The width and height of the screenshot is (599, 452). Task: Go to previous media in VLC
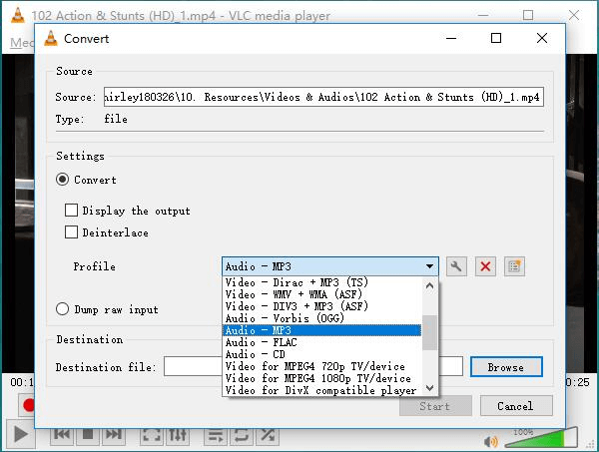click(x=62, y=434)
